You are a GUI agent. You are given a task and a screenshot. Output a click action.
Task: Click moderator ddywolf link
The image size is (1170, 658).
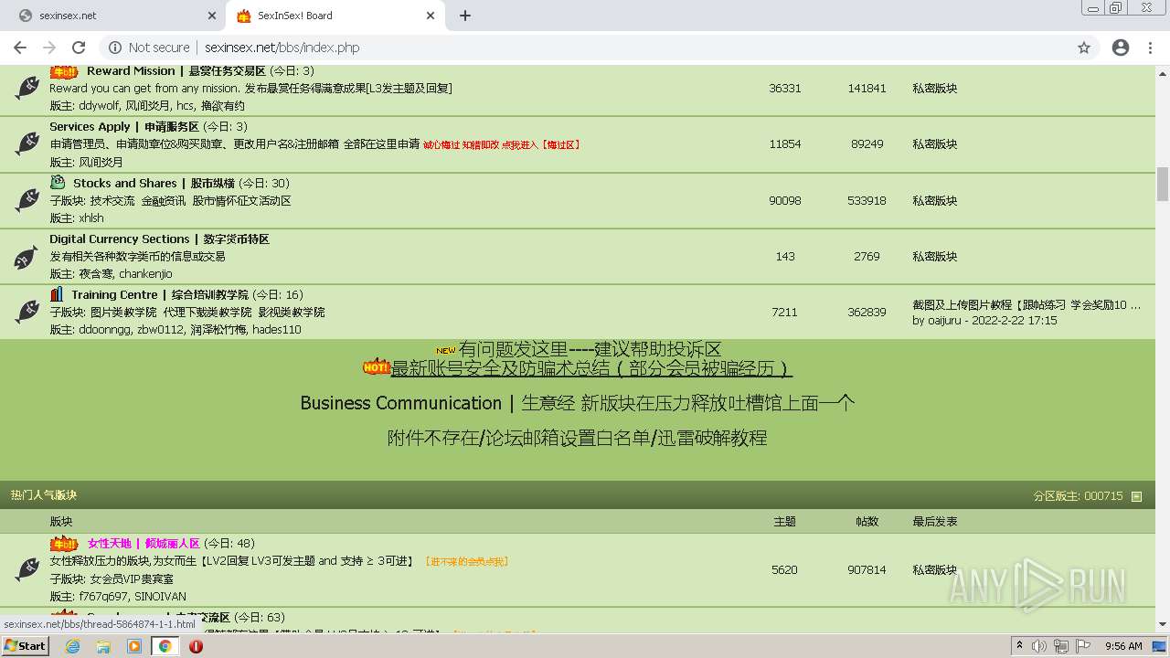(100, 105)
